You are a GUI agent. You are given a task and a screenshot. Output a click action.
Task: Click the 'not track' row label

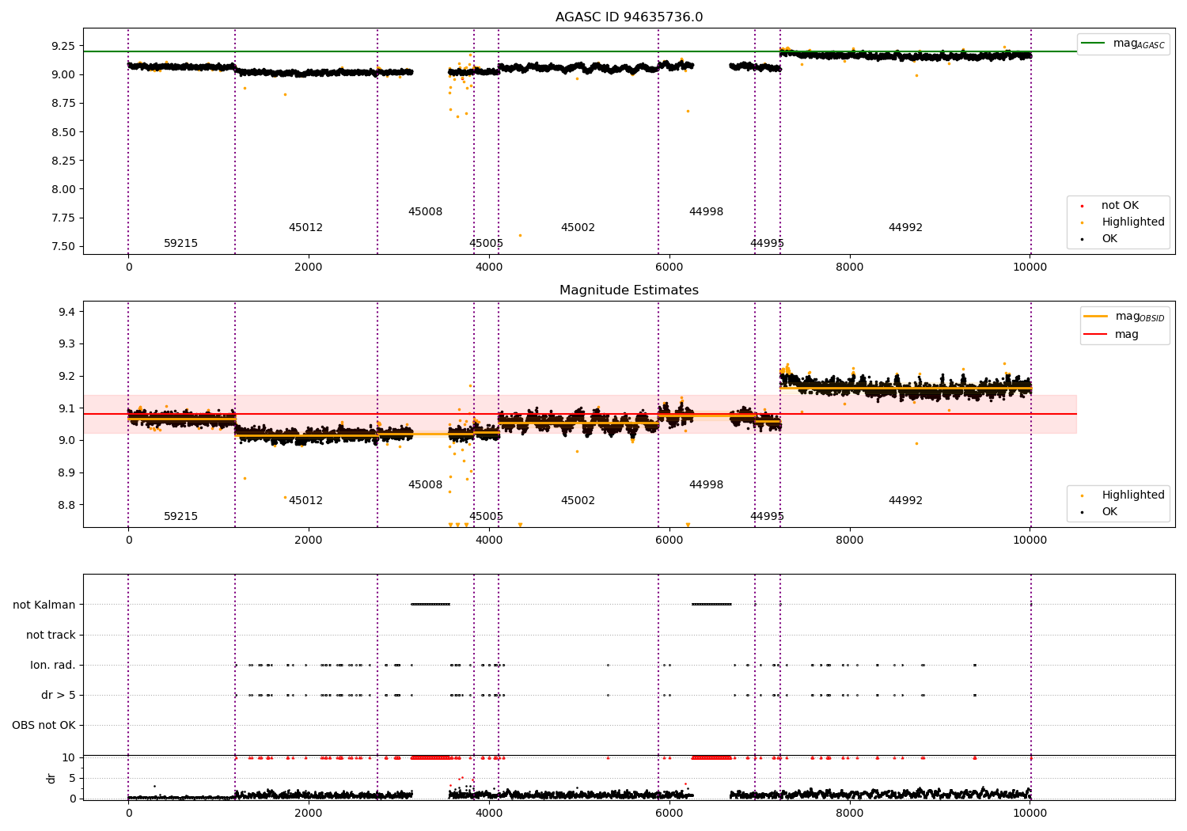[x=51, y=636]
